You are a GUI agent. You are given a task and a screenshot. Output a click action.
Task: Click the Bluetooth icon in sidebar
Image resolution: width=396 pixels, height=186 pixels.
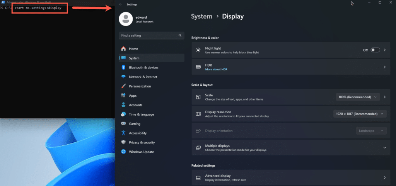click(x=123, y=67)
